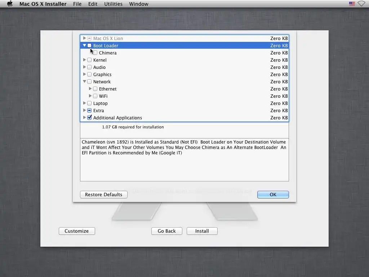Enable the Chimera checkbox

pos(95,53)
